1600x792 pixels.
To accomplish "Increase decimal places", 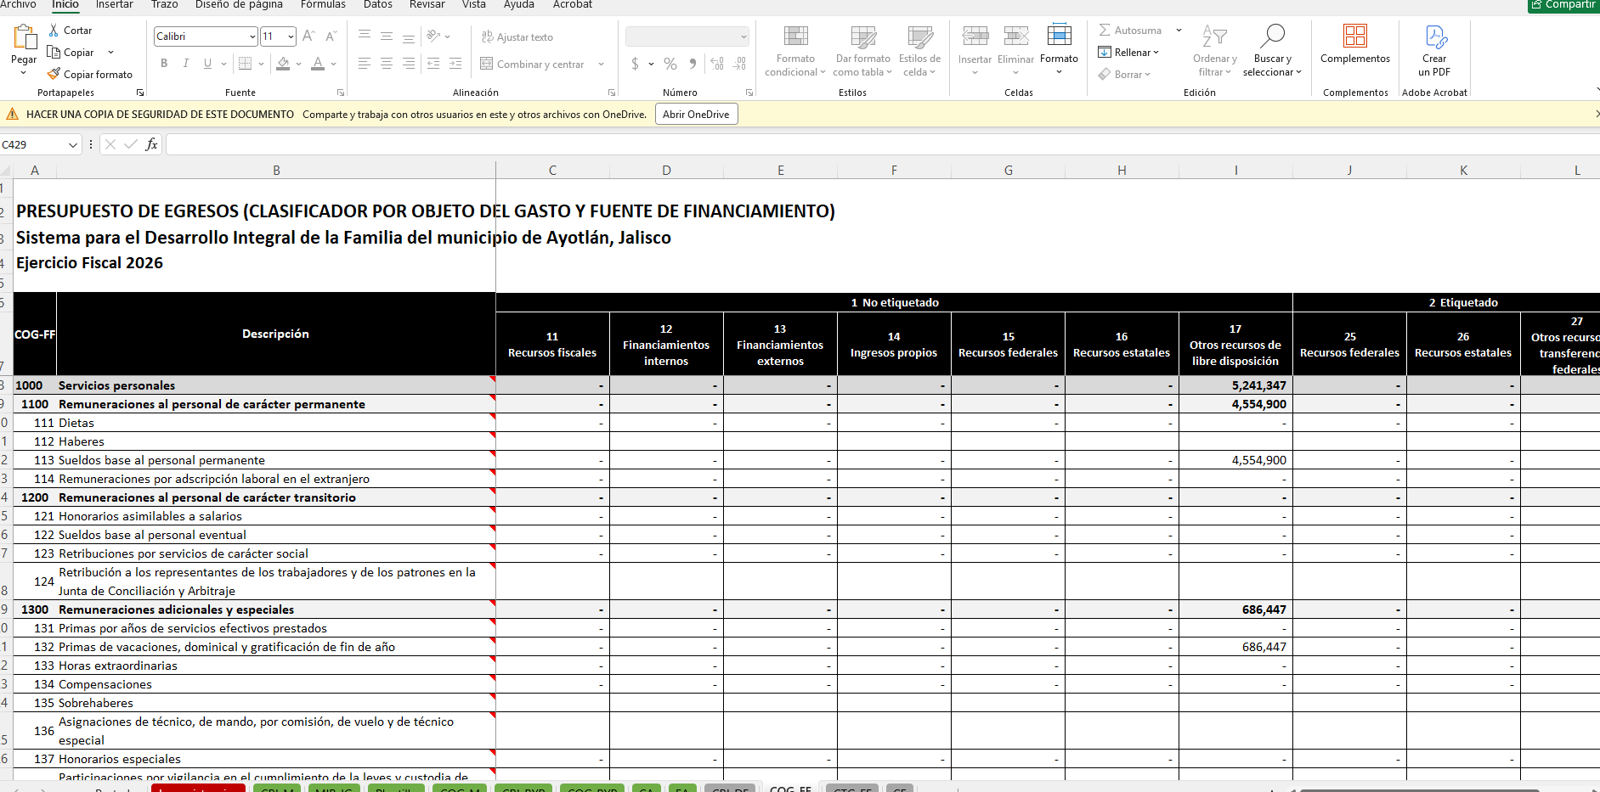I will (717, 64).
